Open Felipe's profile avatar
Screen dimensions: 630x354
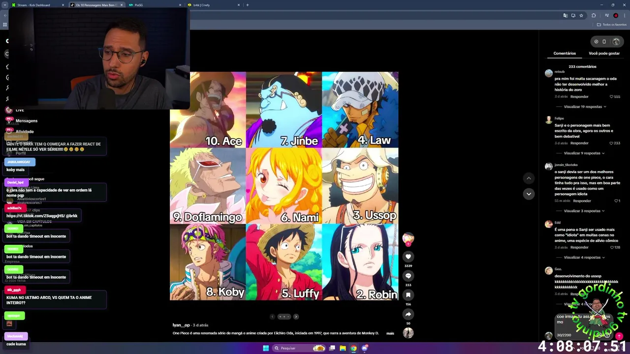point(548,120)
